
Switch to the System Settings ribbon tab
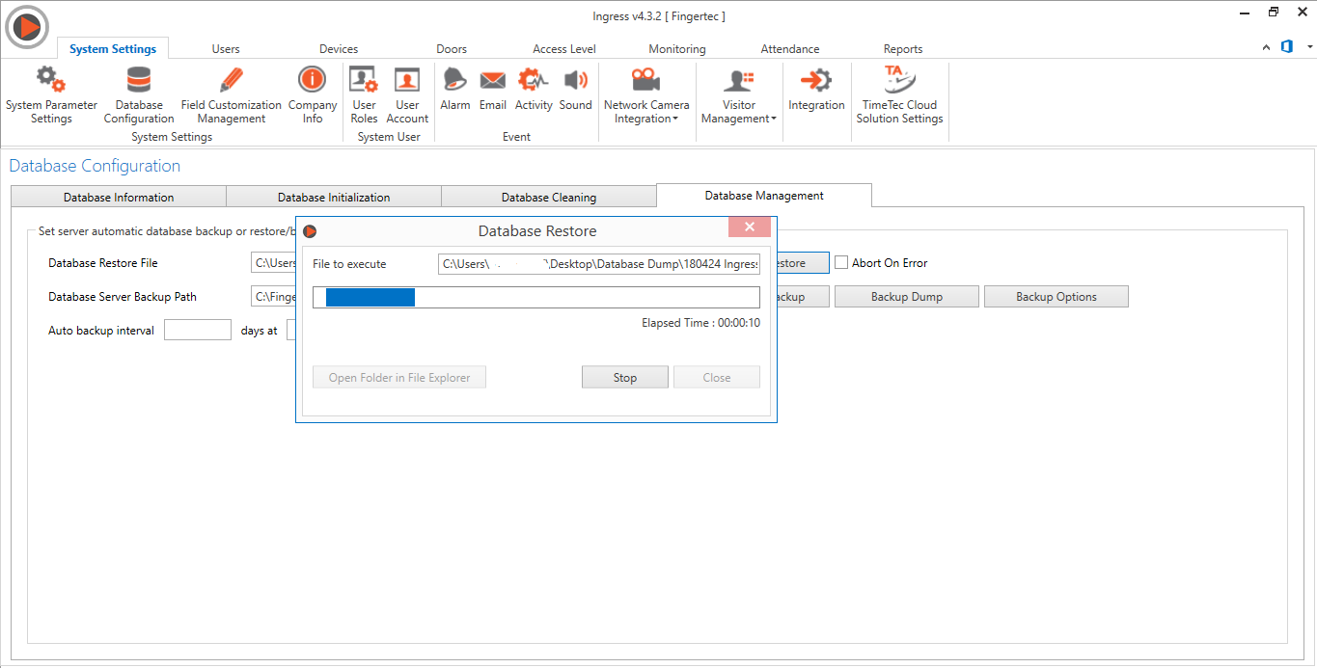pos(113,49)
